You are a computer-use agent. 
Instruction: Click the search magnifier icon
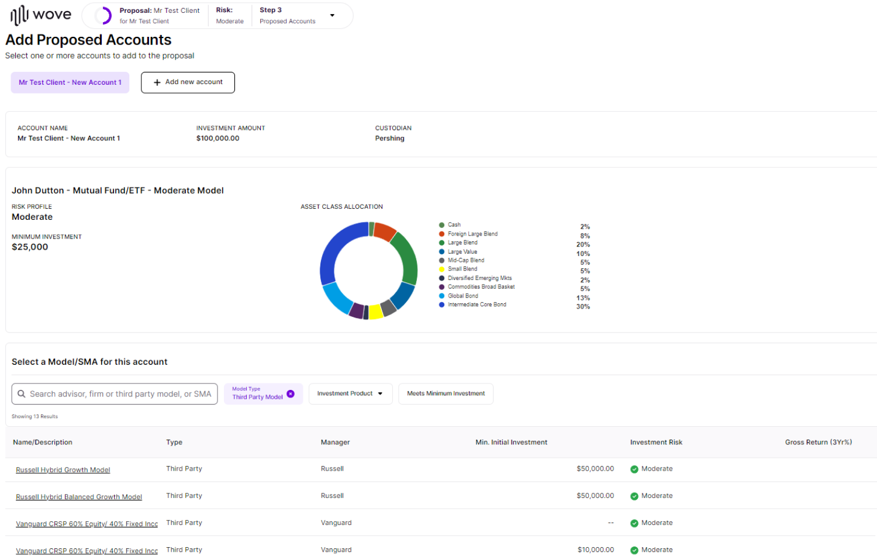(x=22, y=394)
